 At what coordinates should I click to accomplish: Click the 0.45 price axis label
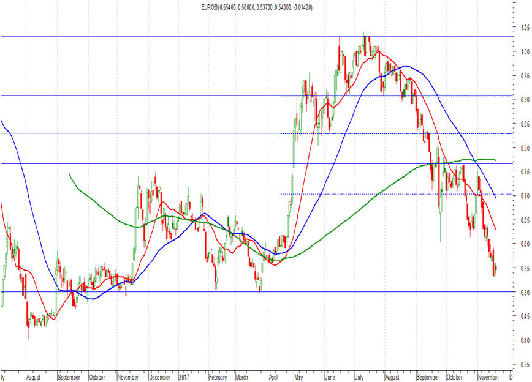click(x=525, y=316)
